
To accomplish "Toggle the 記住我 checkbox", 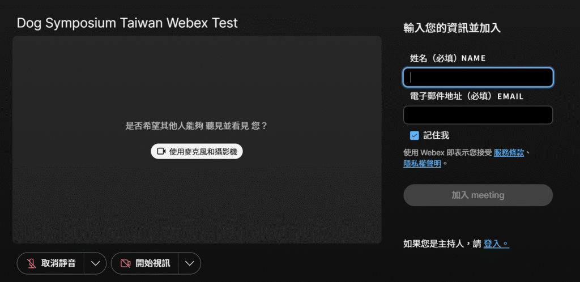I will (415, 135).
